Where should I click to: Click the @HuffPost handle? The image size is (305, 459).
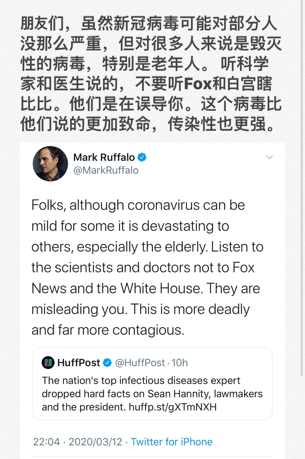pos(140,363)
